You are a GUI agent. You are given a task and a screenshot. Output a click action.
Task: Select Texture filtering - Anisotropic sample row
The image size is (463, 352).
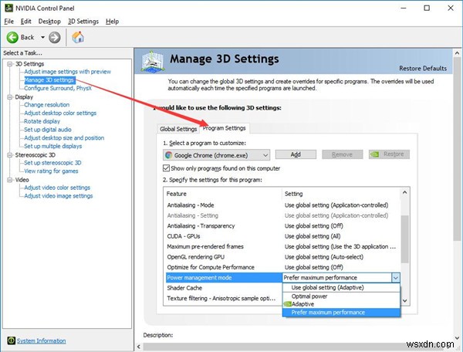click(223, 298)
